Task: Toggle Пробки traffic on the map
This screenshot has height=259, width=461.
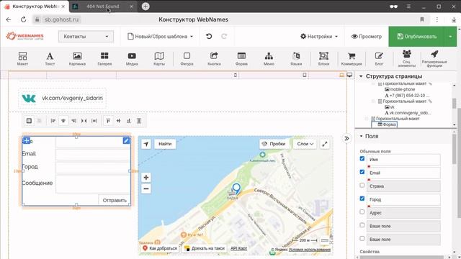Action: [274, 144]
